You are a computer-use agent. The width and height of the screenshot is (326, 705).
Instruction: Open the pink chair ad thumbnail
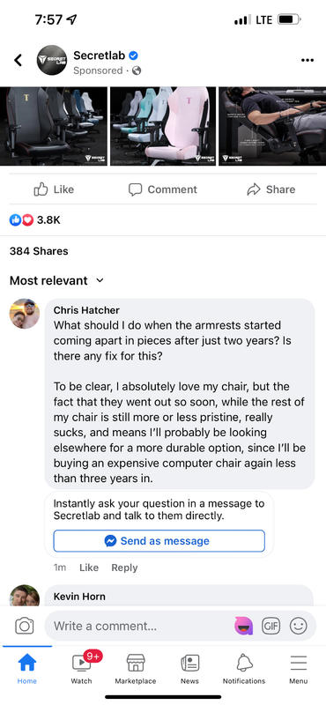[x=163, y=126]
